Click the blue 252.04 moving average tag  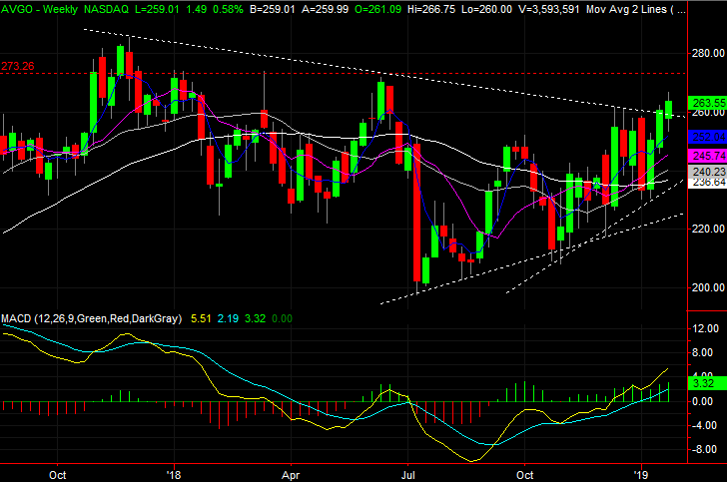(708, 137)
